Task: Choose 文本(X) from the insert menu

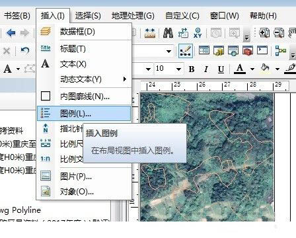Action: [84, 64]
